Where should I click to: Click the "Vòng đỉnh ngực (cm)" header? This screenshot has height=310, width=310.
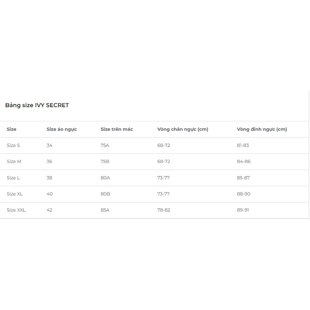pos(262,129)
